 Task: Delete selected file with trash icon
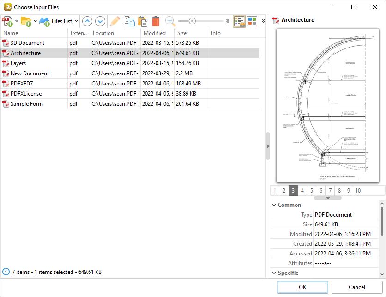(x=156, y=21)
